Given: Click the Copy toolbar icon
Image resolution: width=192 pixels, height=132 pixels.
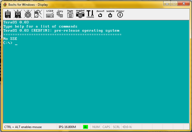Looking at the screenshot, I should click(60, 14).
